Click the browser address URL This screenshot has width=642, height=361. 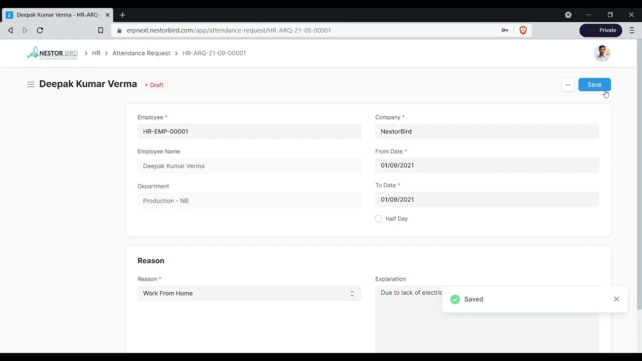tap(229, 31)
